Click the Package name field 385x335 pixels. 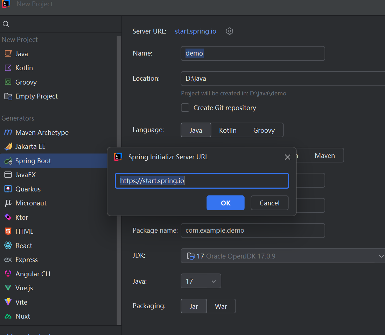tap(253, 230)
